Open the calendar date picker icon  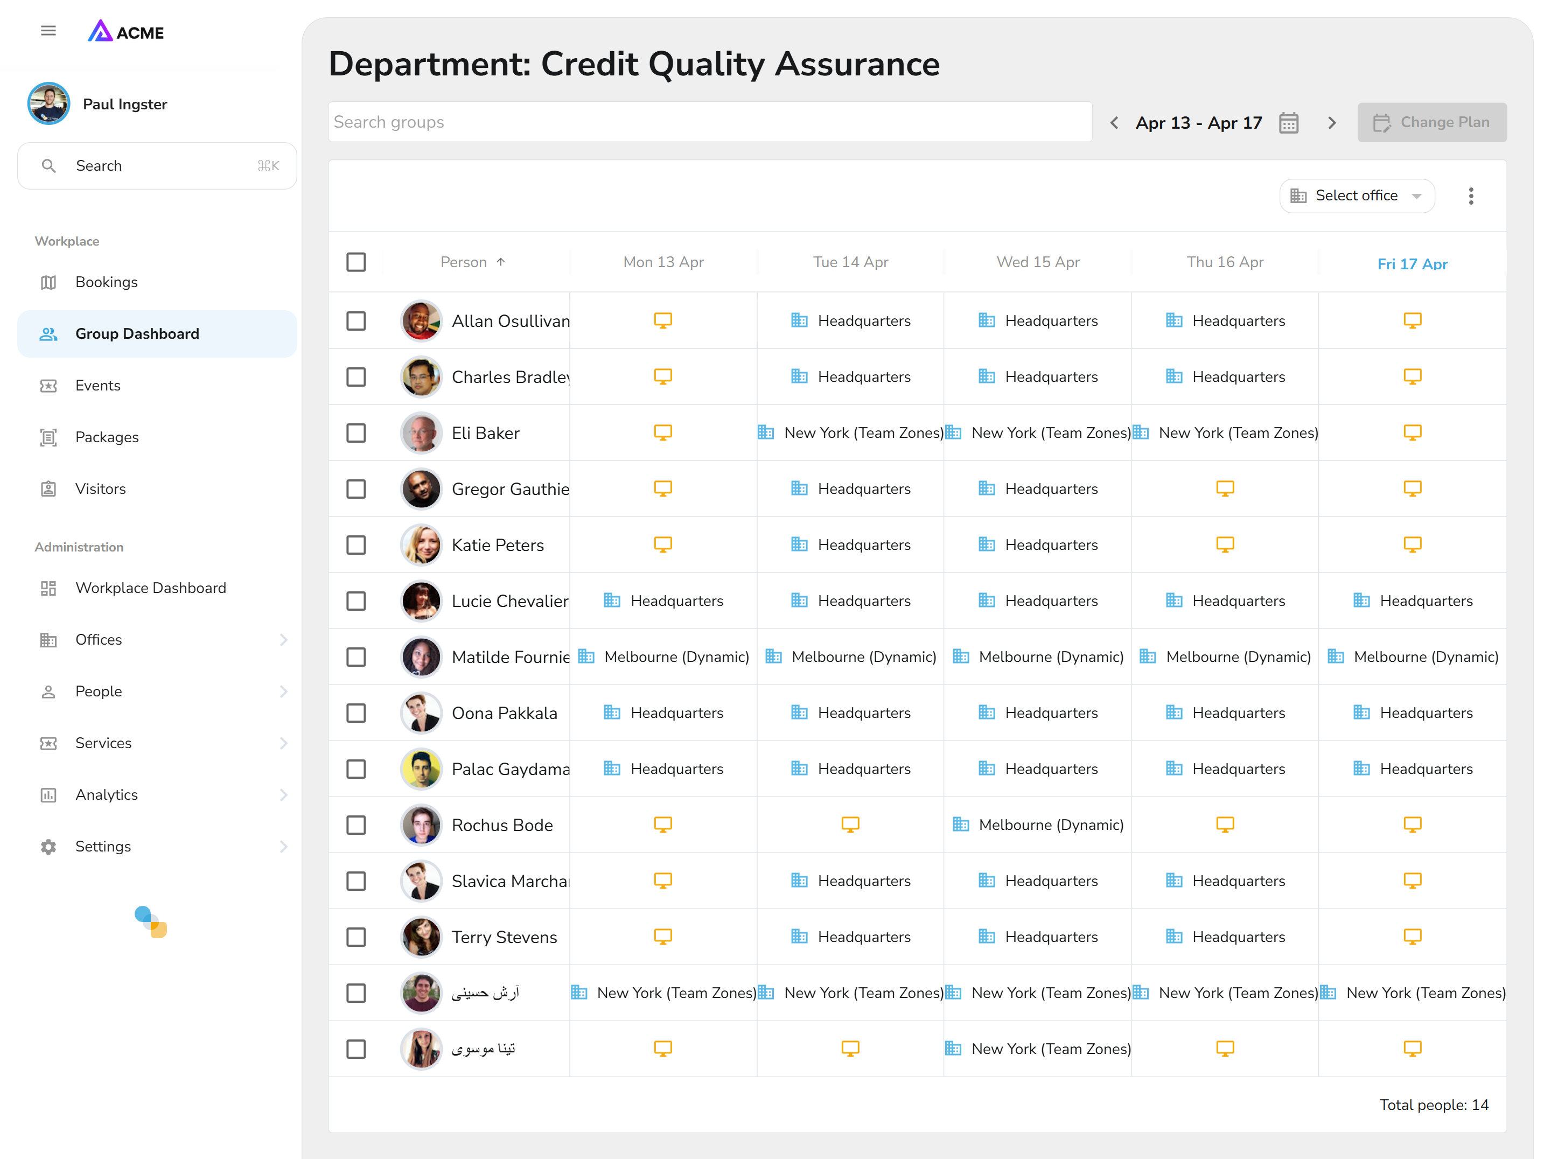[1288, 123]
